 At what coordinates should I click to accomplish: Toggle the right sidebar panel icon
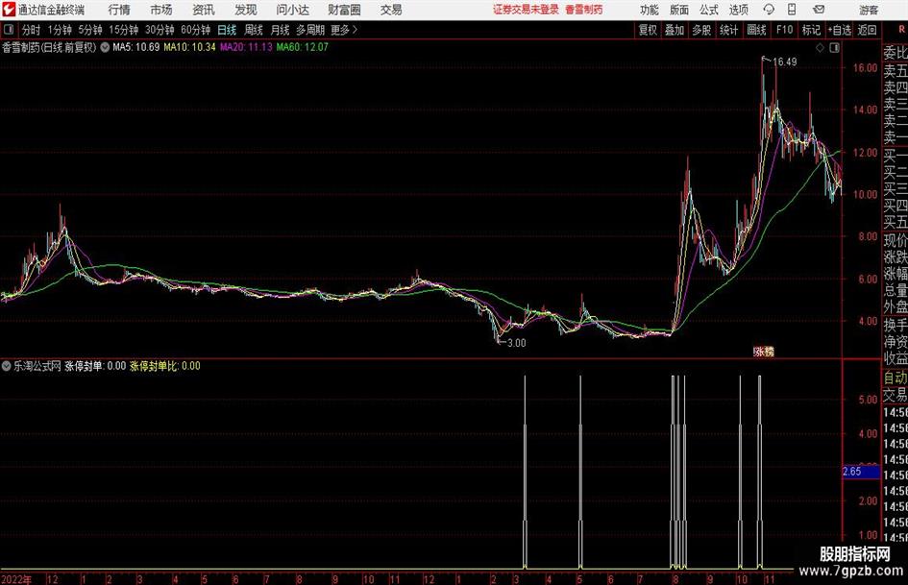coord(834,48)
